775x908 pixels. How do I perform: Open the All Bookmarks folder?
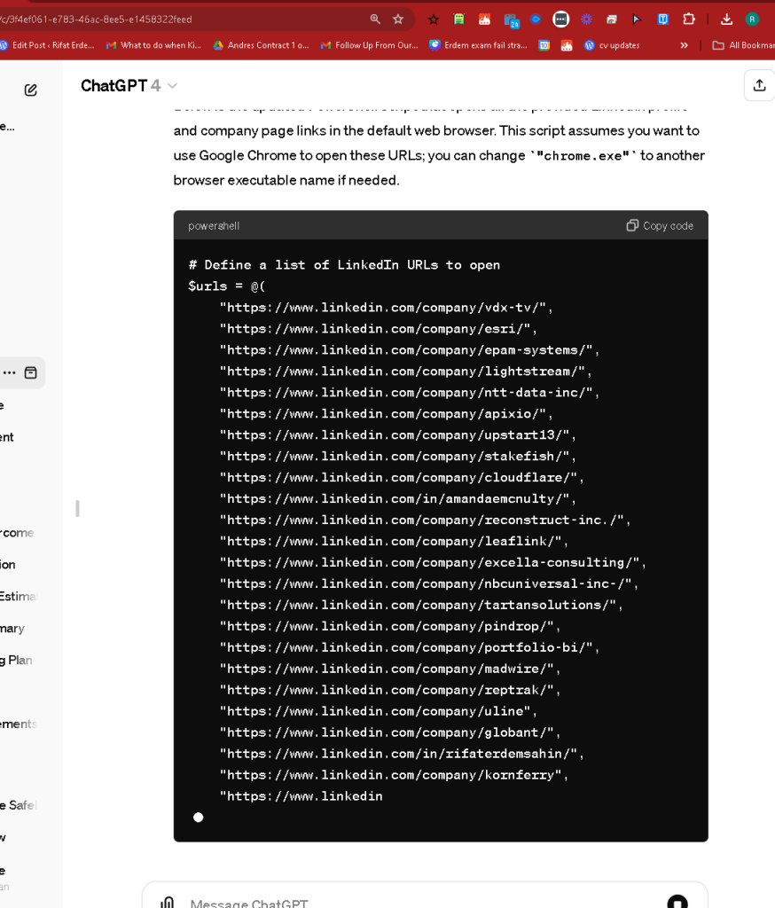[x=744, y=45]
